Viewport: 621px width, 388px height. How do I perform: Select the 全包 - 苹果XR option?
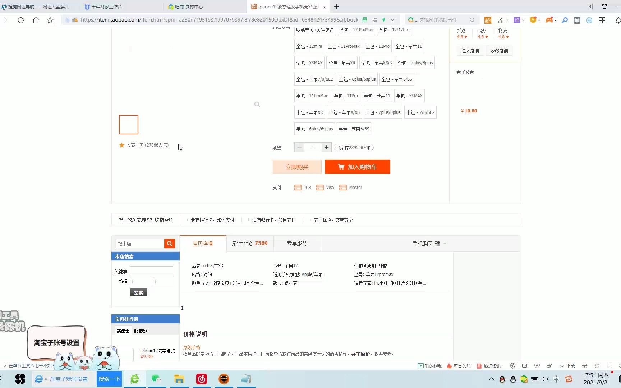click(342, 63)
